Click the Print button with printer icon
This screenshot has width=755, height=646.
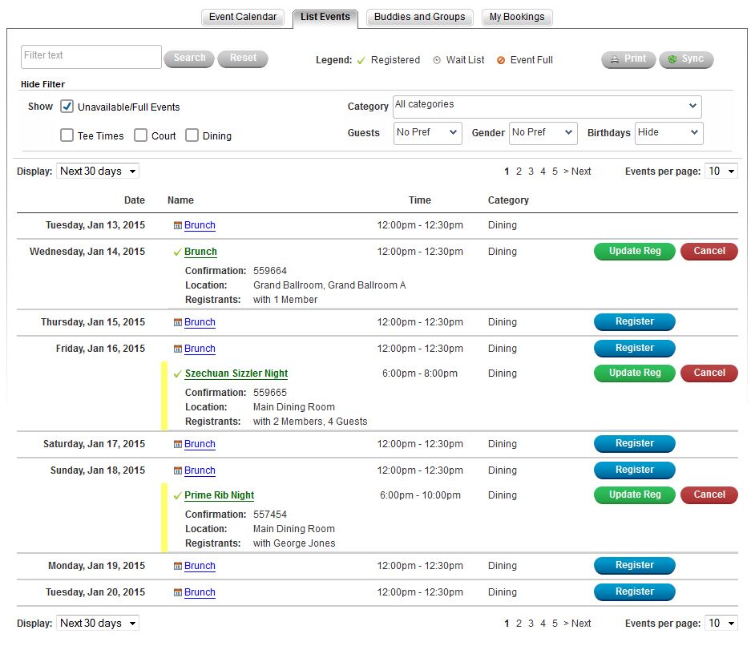click(628, 59)
